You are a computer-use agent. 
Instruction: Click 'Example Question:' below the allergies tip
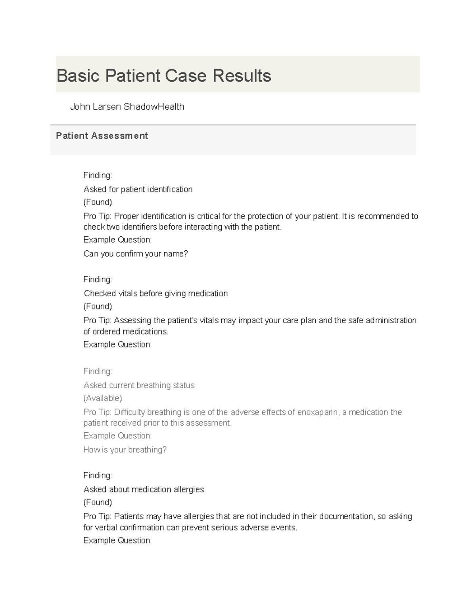(x=117, y=540)
